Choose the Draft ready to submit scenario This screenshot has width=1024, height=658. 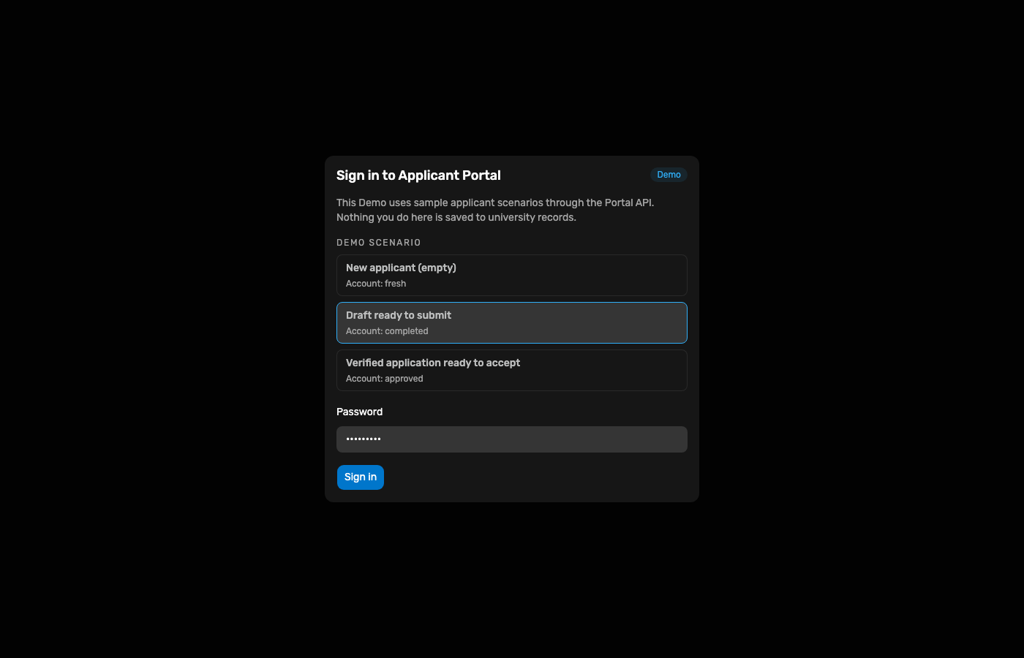coord(512,322)
